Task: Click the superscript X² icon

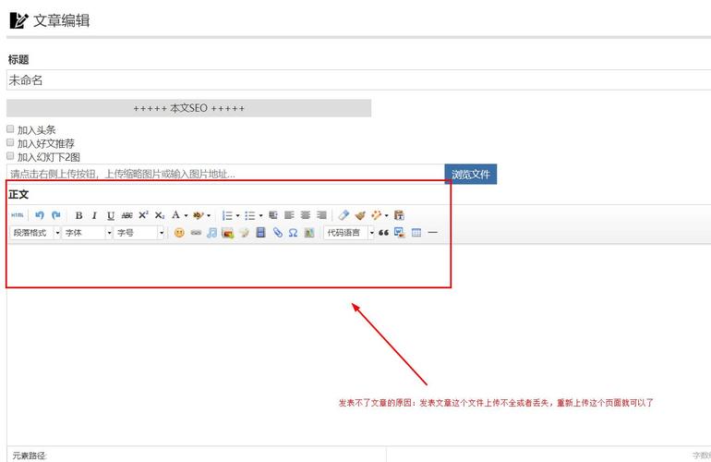Action: tap(143, 215)
